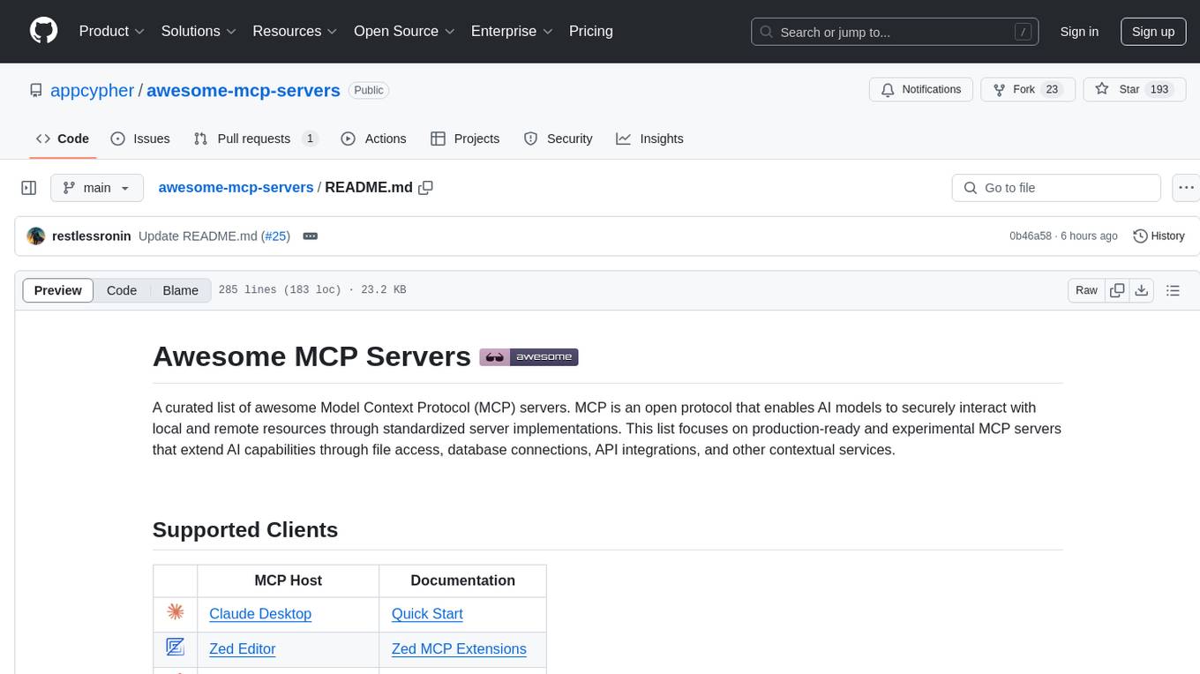
Task: Open the Claude Desktop link
Action: tap(260, 614)
